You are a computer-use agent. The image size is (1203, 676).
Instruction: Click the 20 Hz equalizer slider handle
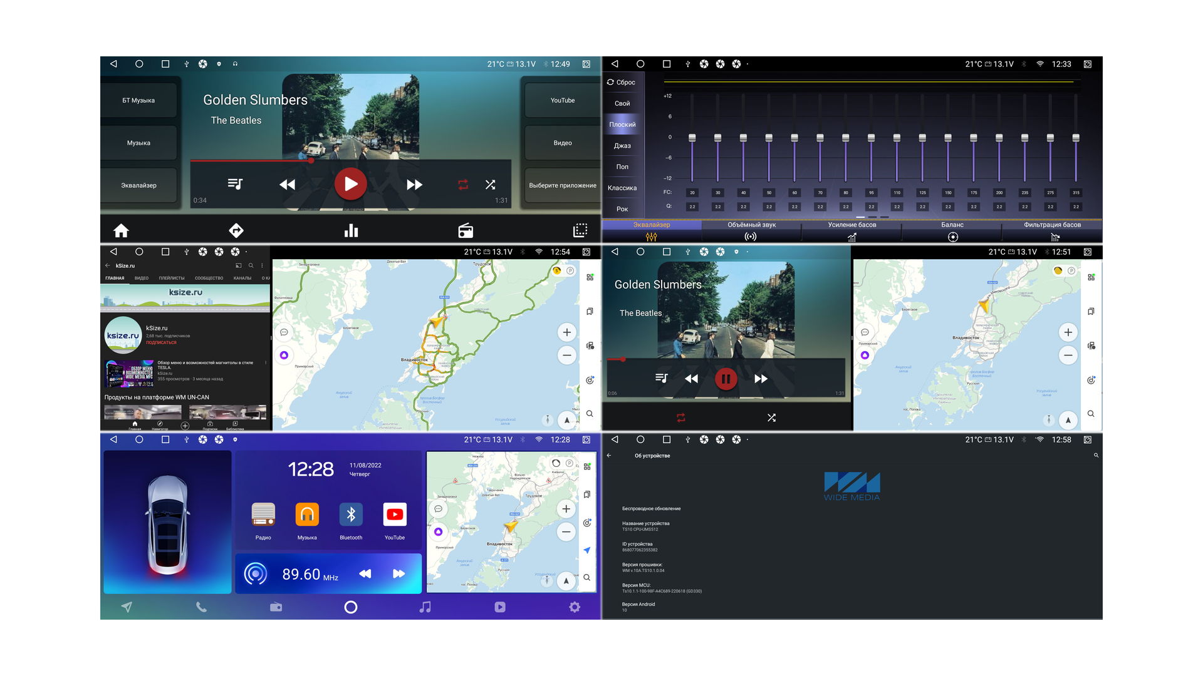(692, 138)
